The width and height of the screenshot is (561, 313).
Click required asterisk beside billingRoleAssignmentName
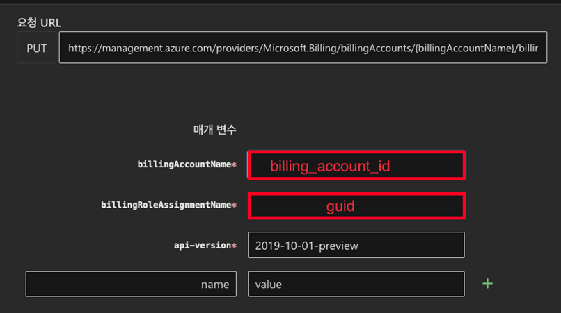[x=234, y=205]
